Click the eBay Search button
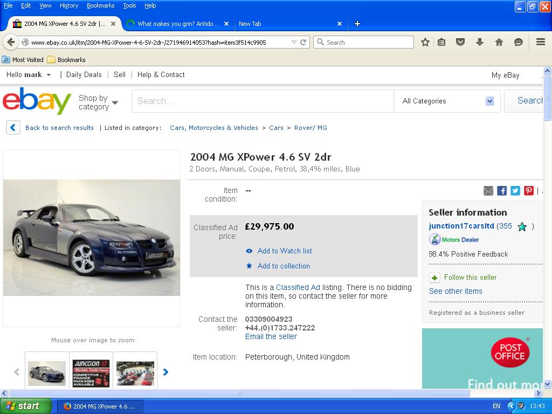The width and height of the screenshot is (552, 414). click(x=524, y=101)
